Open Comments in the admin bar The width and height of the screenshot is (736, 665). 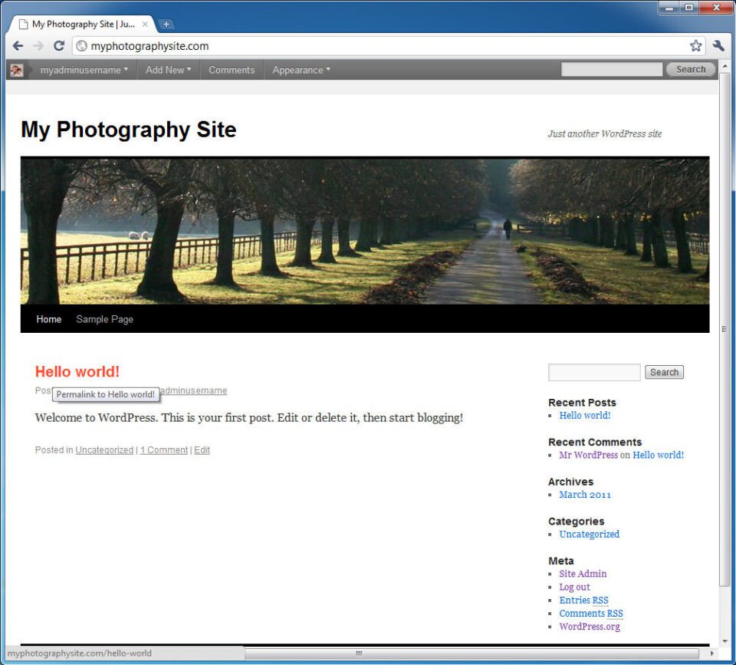[232, 70]
